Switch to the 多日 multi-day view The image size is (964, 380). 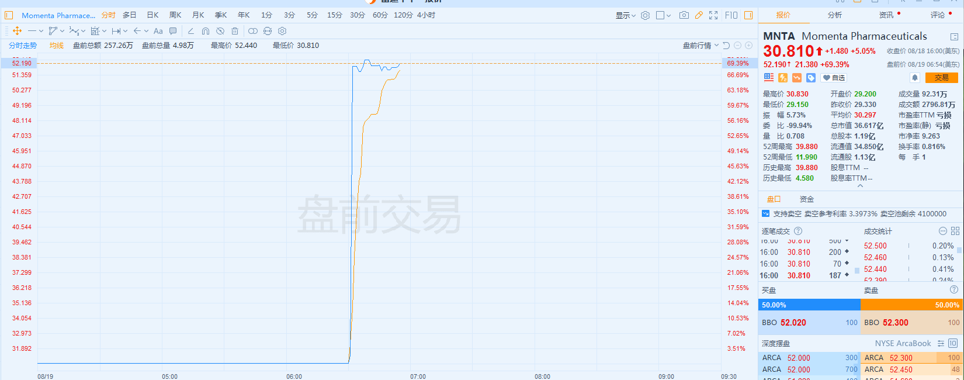(130, 15)
